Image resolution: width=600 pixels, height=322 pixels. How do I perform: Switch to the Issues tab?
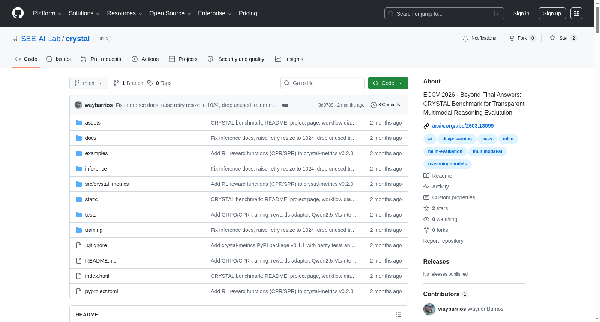coord(58,59)
